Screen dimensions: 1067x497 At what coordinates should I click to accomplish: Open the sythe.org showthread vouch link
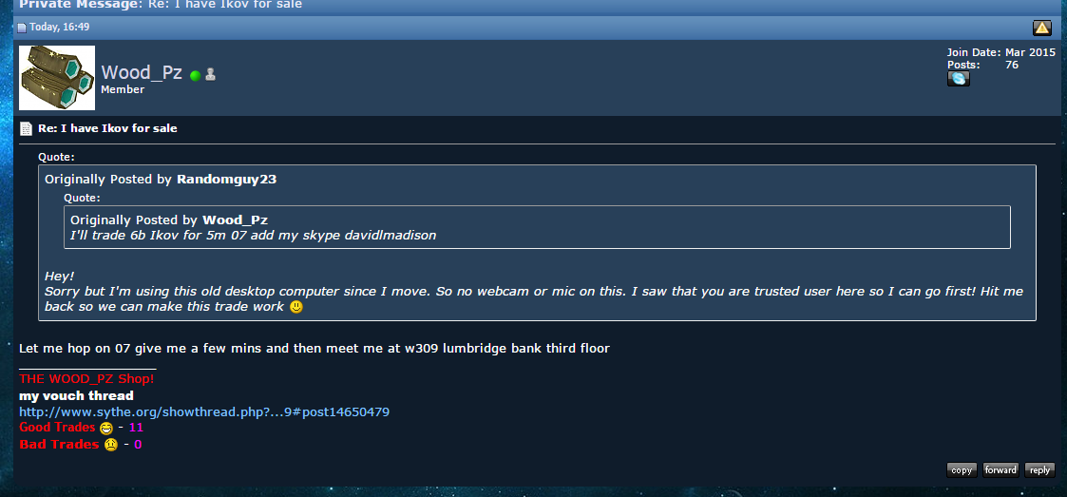(x=204, y=411)
